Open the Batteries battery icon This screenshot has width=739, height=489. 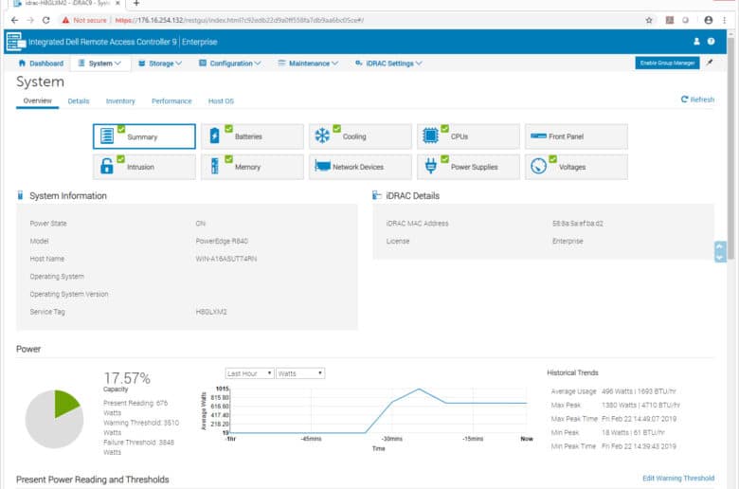[214, 136]
